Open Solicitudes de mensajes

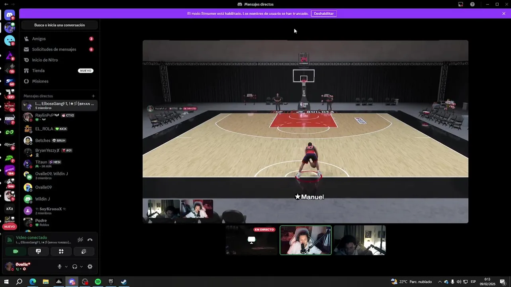[x=59, y=49]
